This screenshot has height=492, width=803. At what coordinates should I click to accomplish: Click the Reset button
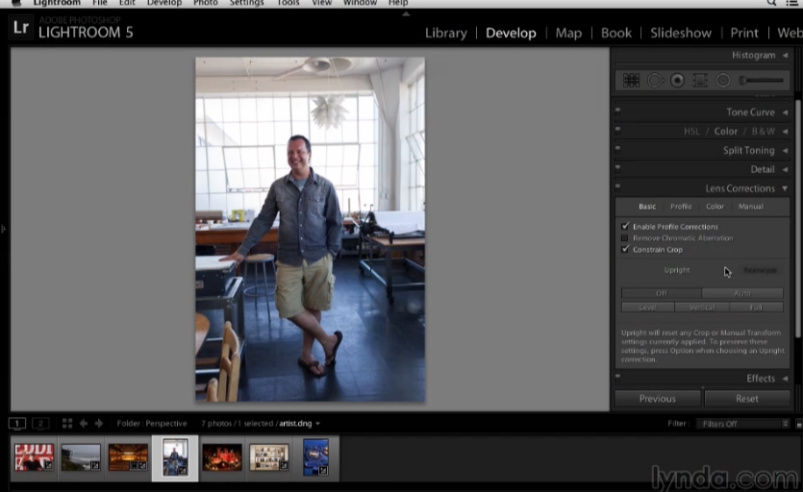746,399
